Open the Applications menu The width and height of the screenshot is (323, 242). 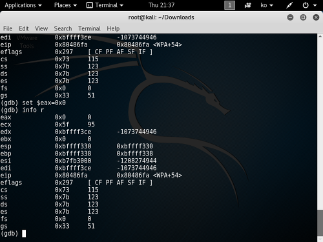pyautogui.click(x=23, y=5)
